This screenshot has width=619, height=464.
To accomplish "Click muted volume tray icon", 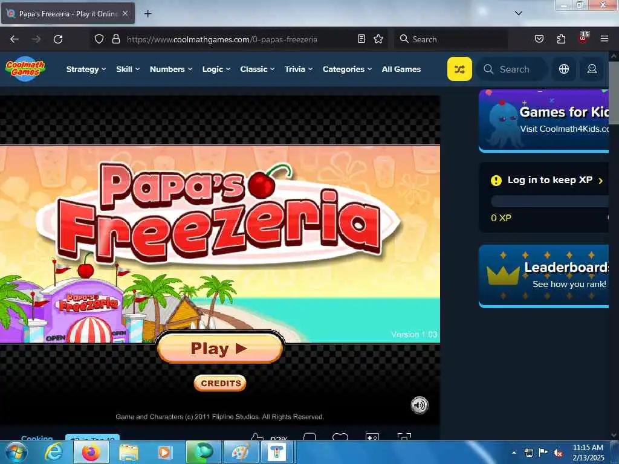I will click(x=558, y=453).
